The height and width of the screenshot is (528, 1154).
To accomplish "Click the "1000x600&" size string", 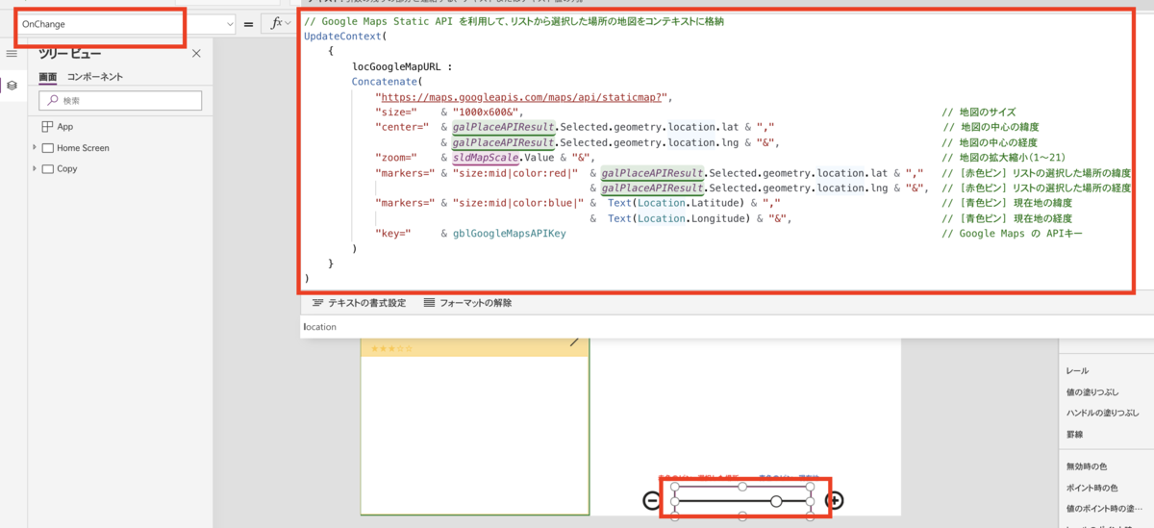I will (488, 112).
